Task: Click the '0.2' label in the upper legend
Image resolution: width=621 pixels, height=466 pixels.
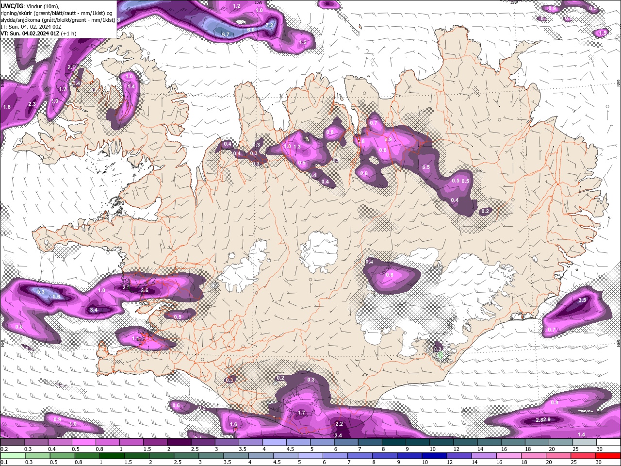Action: 4,449
